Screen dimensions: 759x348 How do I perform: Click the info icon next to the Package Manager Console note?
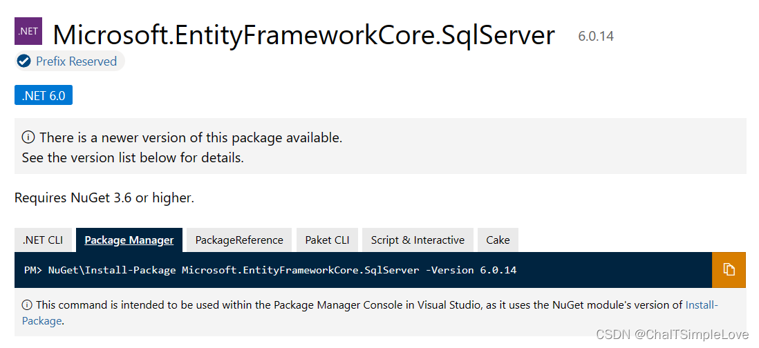[x=27, y=305]
